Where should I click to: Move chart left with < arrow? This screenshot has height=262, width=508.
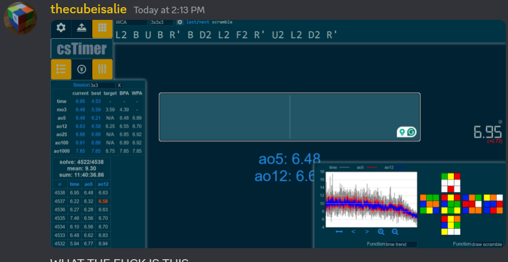[353, 232]
